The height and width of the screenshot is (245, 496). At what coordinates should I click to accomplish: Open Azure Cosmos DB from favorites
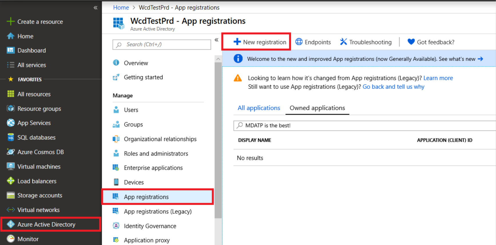point(40,152)
